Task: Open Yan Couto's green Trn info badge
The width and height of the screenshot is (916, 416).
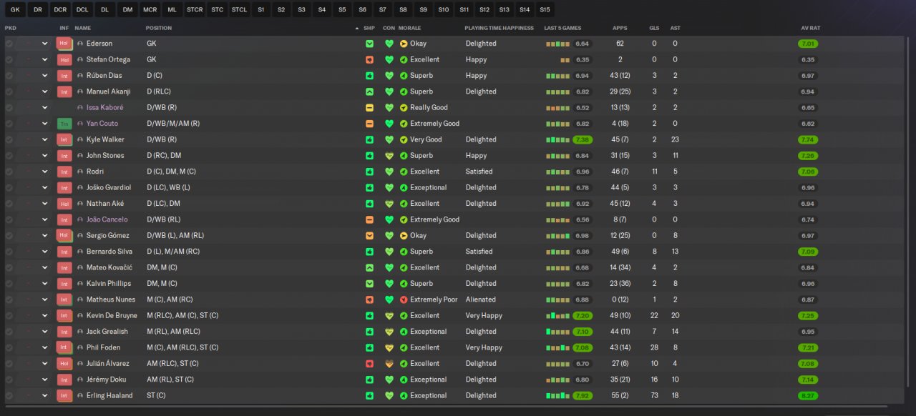Action: [x=64, y=124]
